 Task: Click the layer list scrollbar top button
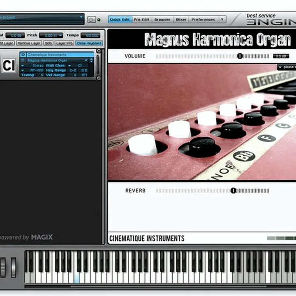[x=99, y=51]
